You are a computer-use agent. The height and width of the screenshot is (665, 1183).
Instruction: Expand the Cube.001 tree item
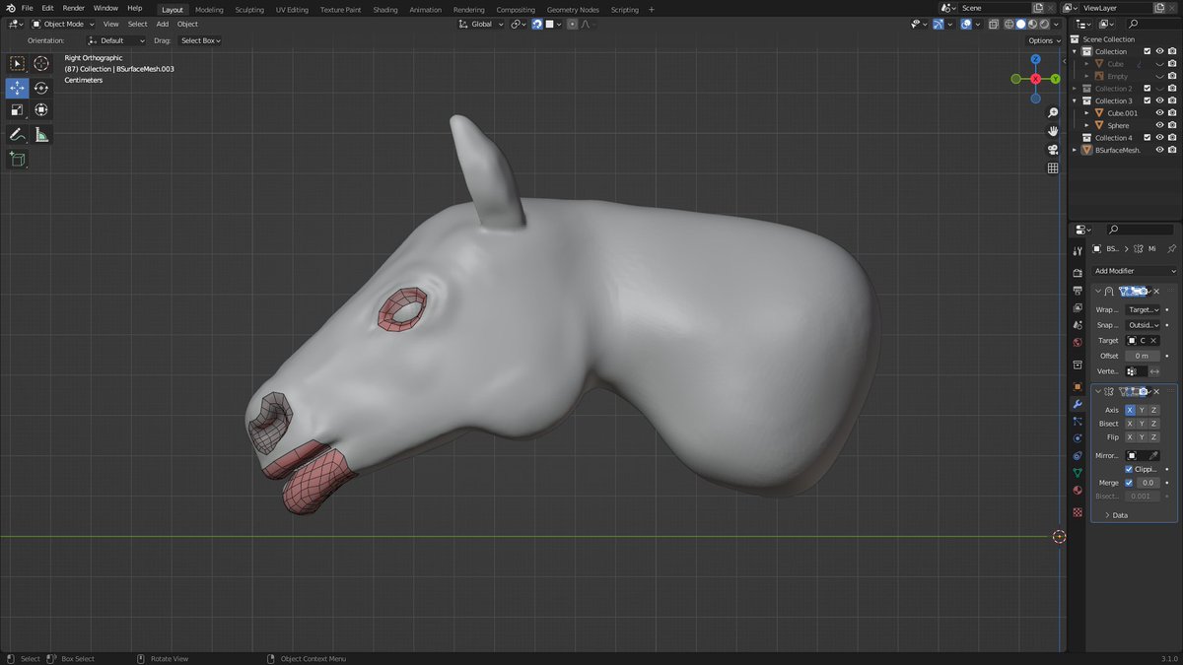[1087, 113]
